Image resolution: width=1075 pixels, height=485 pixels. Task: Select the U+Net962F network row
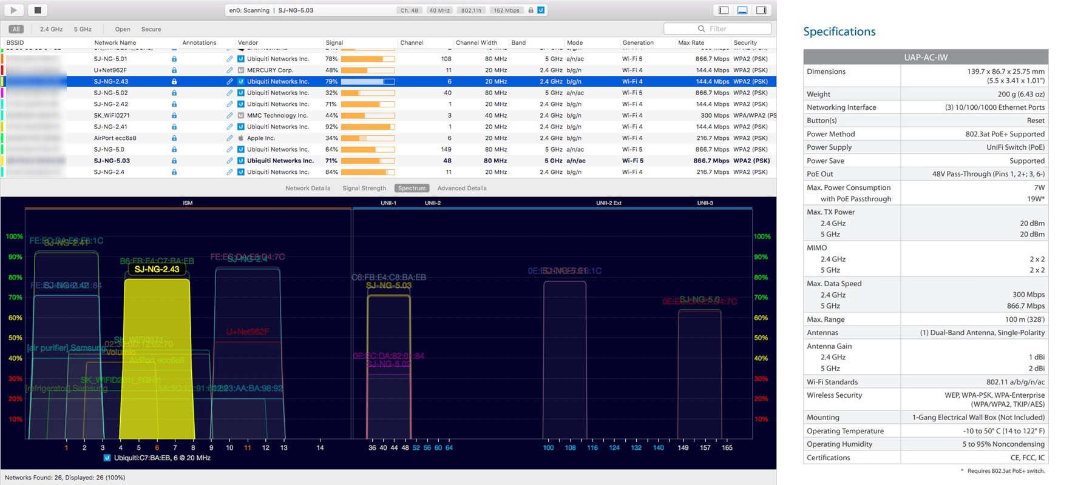388,70
